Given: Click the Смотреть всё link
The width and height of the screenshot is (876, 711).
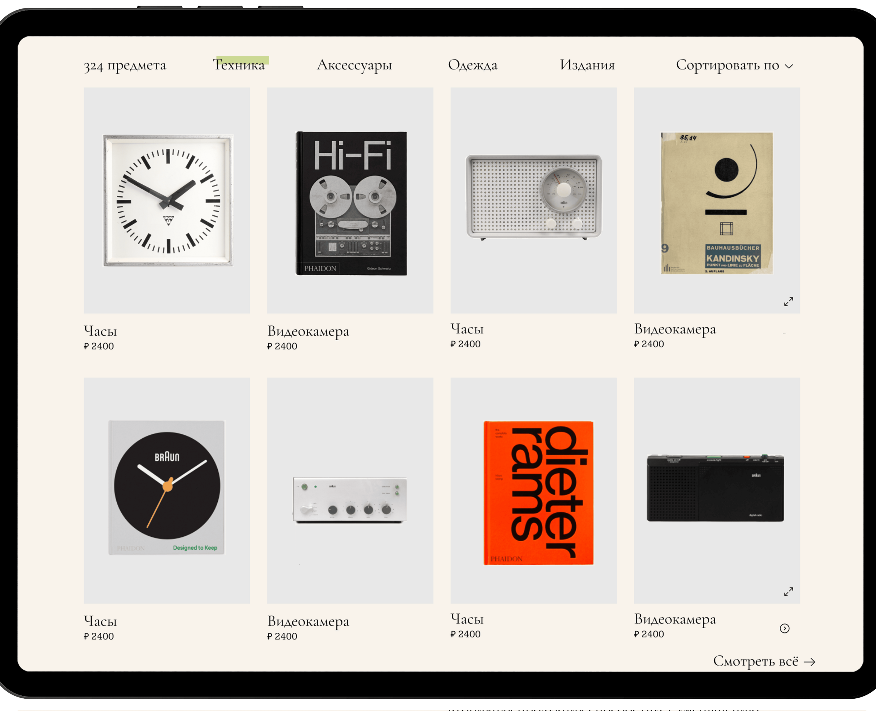Looking at the screenshot, I should point(755,661).
